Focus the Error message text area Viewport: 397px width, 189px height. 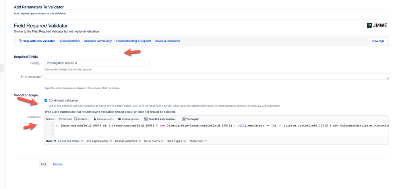point(217,77)
